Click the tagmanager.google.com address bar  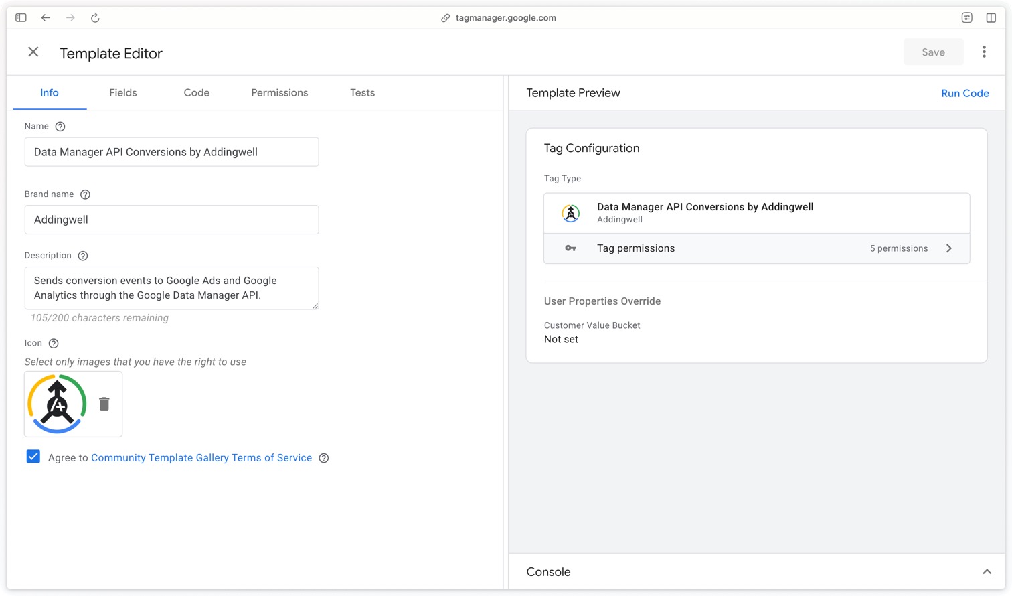tap(505, 18)
